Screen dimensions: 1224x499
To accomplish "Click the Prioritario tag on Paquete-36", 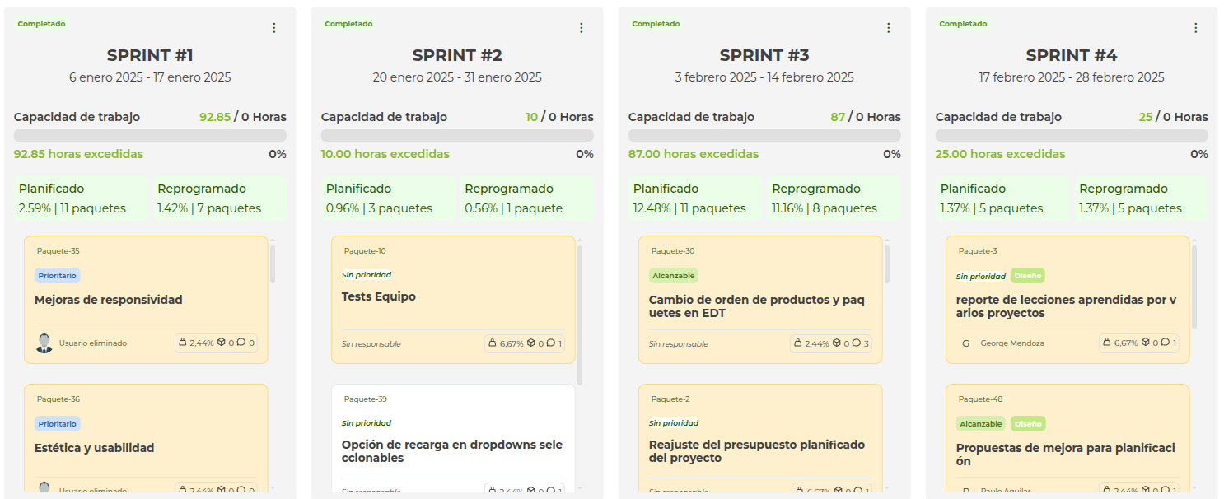I will coord(57,422).
